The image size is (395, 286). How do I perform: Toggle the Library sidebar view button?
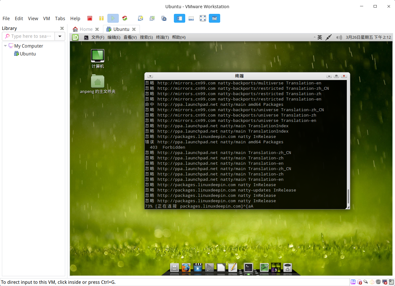pos(180,19)
